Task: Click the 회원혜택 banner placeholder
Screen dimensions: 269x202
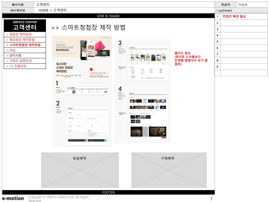Action: [80, 170]
